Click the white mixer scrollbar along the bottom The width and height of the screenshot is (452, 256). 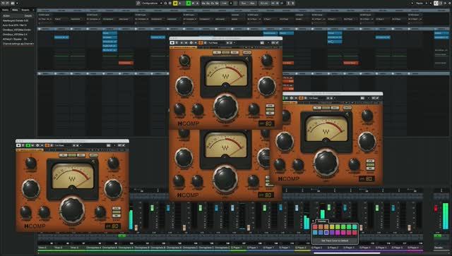(347, 253)
